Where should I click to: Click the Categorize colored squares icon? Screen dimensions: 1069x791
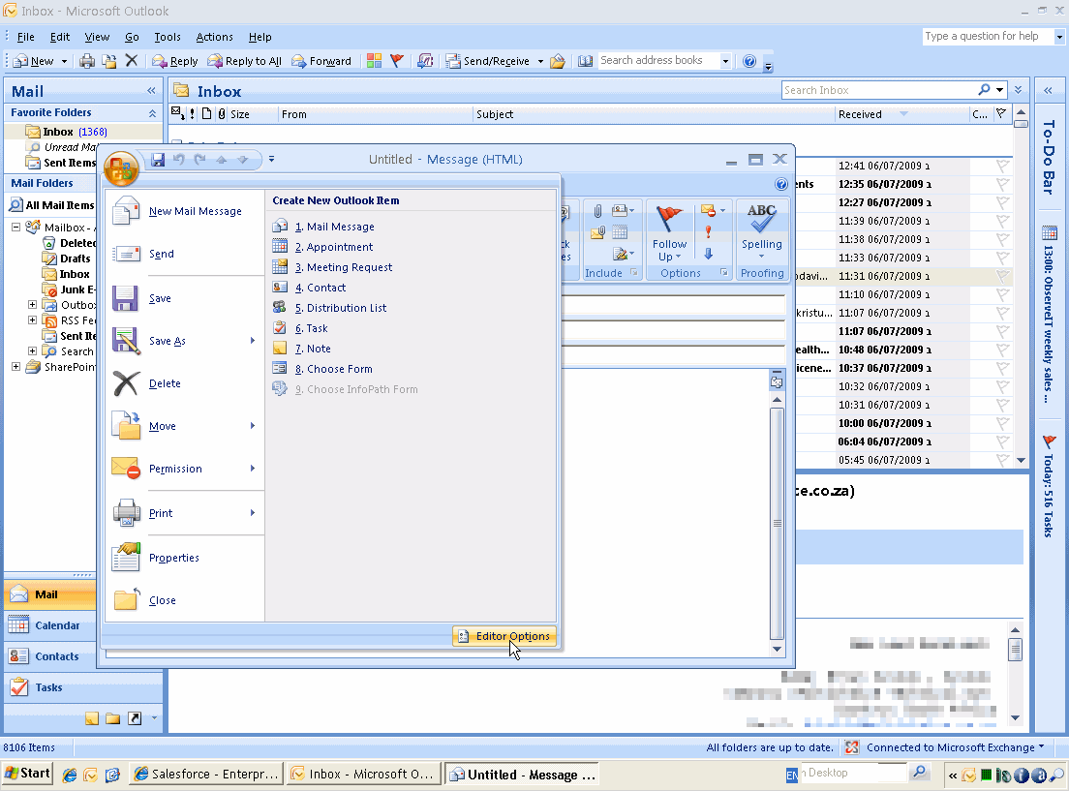coord(374,61)
